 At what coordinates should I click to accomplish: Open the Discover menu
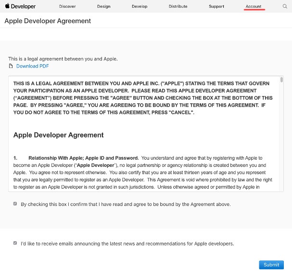click(67, 6)
